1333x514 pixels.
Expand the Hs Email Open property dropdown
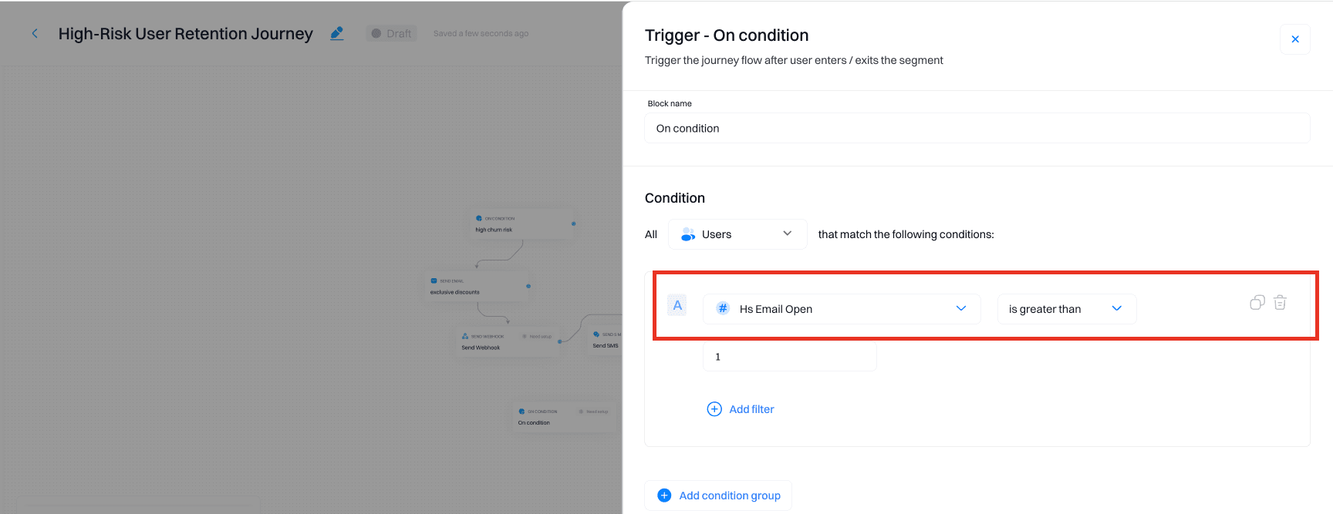point(960,309)
